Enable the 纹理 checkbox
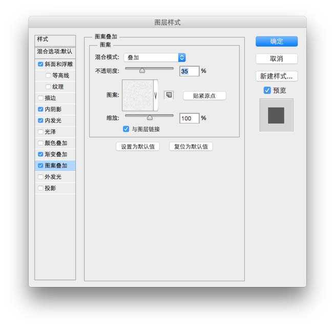This screenshot has height=328, width=335. (48, 87)
